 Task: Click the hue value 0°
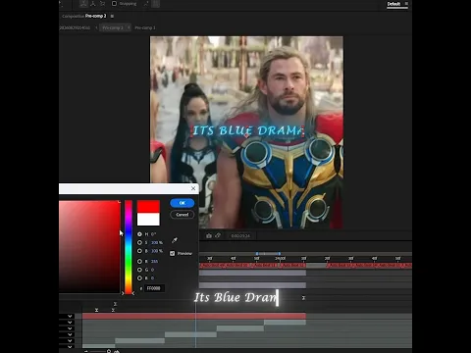[153, 234]
